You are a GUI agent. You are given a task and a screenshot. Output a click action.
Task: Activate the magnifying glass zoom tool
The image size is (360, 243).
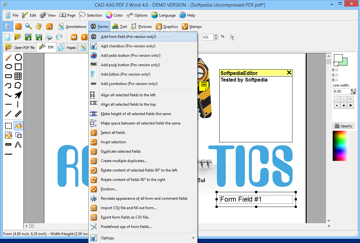click(29, 26)
